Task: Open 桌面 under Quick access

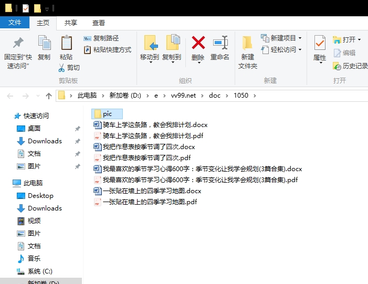Action: pos(28,129)
